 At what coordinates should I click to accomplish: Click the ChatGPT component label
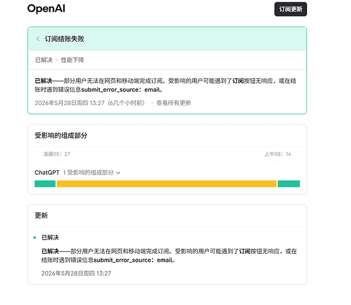47,173
